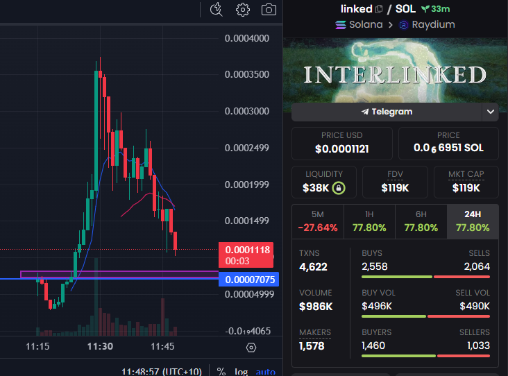This screenshot has width=508, height=376.
Task: Click the BUY VOL $496K value
Action: click(x=377, y=306)
